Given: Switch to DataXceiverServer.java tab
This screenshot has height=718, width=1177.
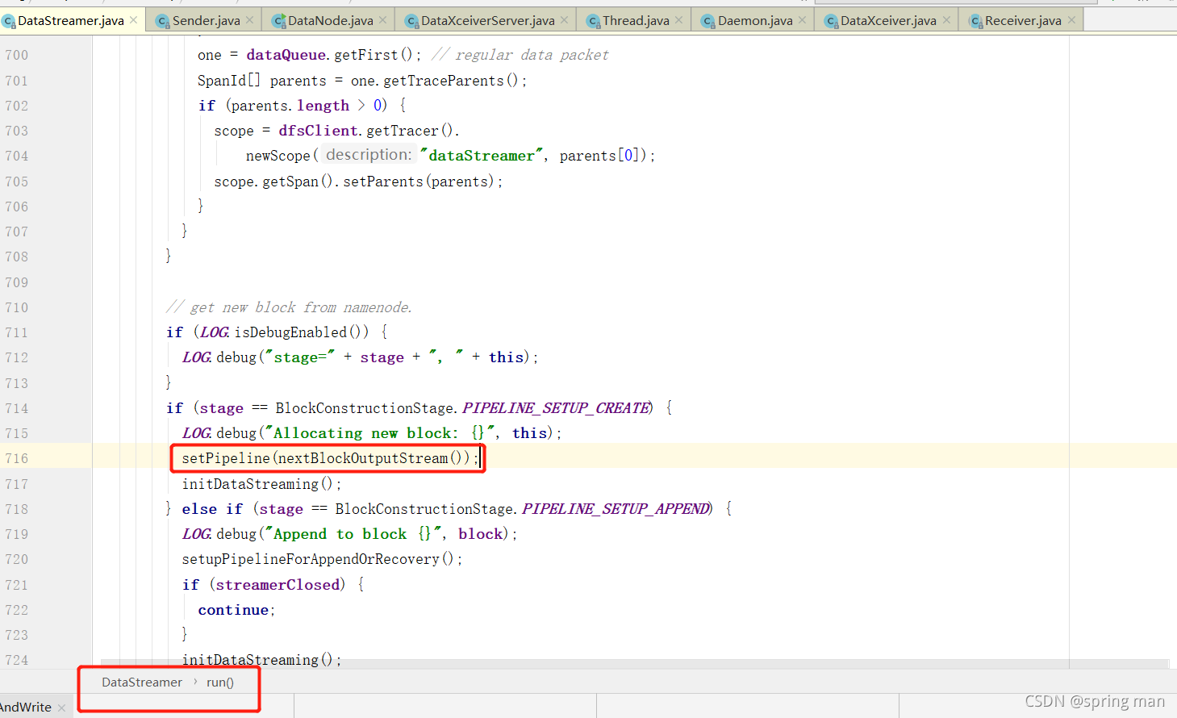Looking at the screenshot, I should click(x=488, y=20).
